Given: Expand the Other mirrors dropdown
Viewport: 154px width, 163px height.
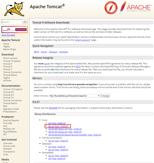Looking at the screenshot, I should (74, 96).
